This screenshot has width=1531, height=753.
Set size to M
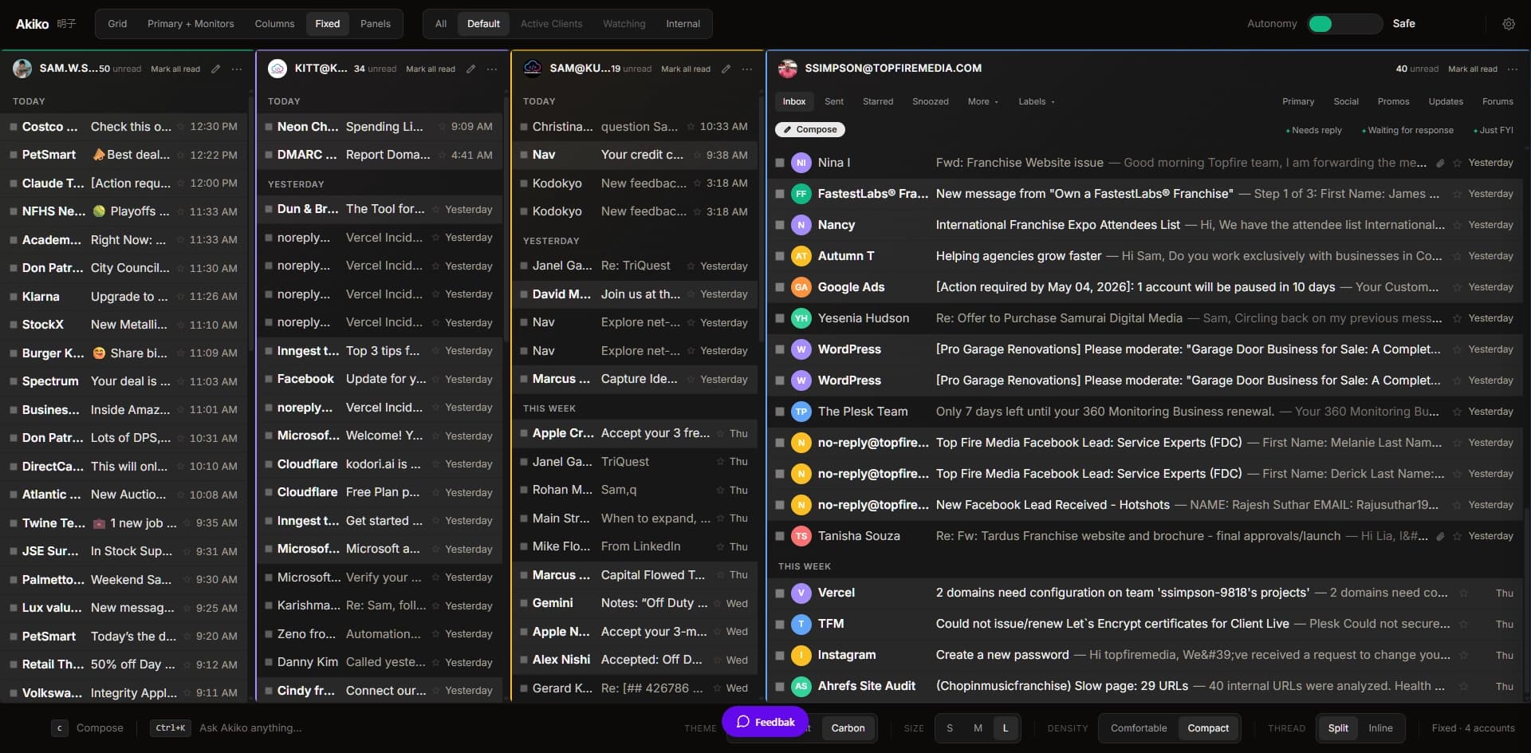click(x=978, y=728)
